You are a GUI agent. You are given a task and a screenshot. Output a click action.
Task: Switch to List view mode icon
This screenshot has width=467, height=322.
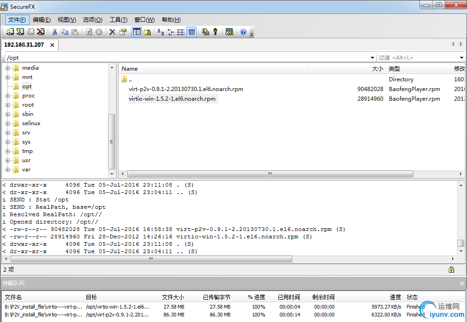181,32
